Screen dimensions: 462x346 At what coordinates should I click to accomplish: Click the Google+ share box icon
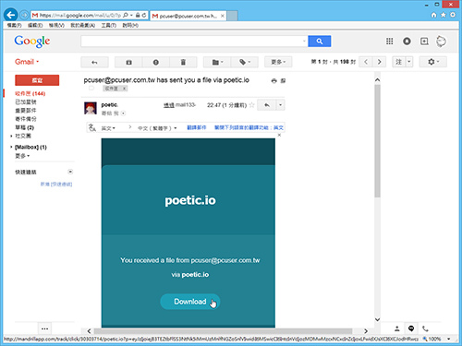click(424, 42)
